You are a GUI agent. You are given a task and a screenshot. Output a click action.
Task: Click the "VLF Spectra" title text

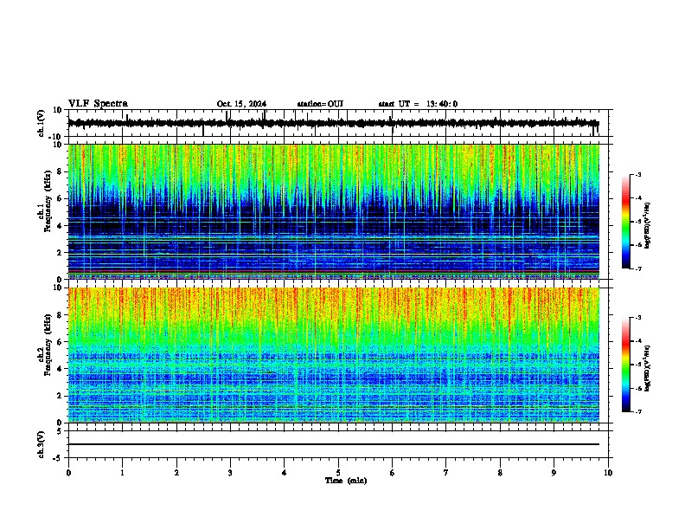pyautogui.click(x=98, y=104)
